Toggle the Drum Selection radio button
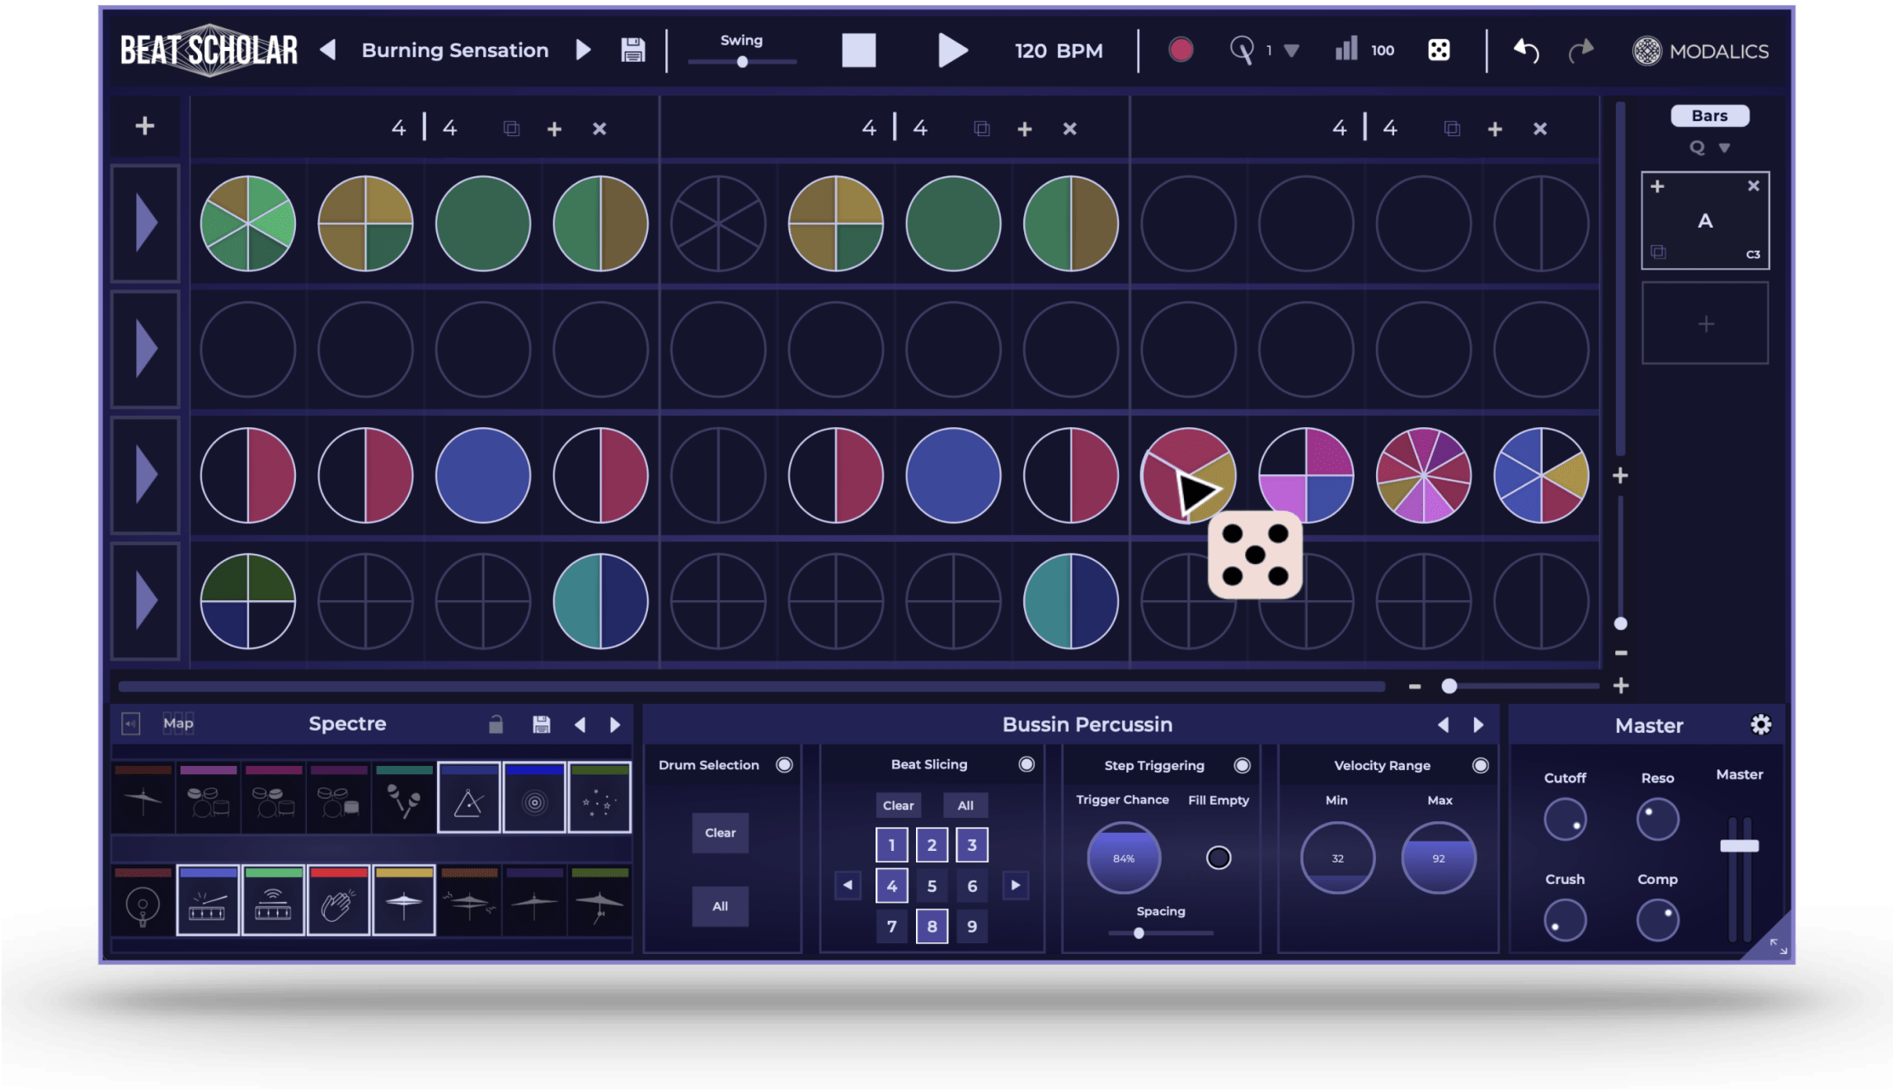This screenshot has width=1893, height=1090. pyautogui.click(x=784, y=765)
